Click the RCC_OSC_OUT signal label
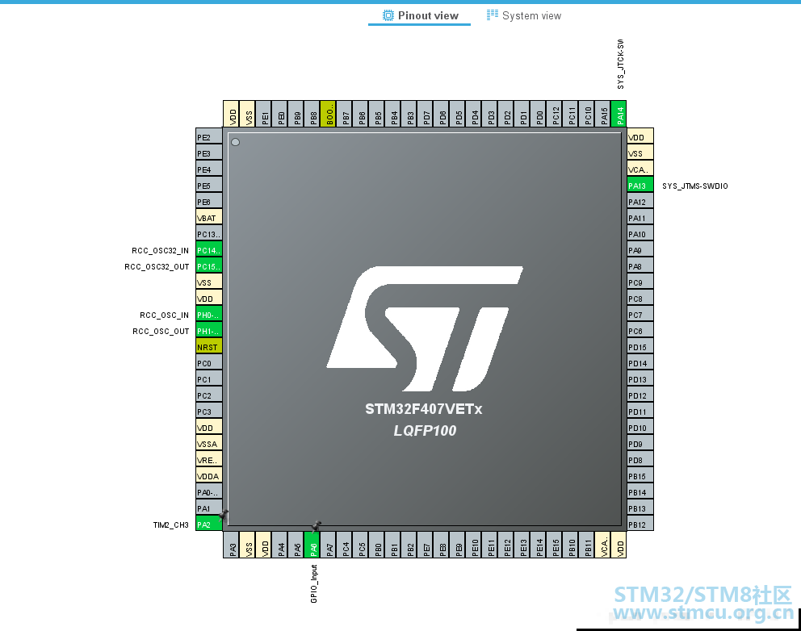801x631 pixels. point(161,332)
